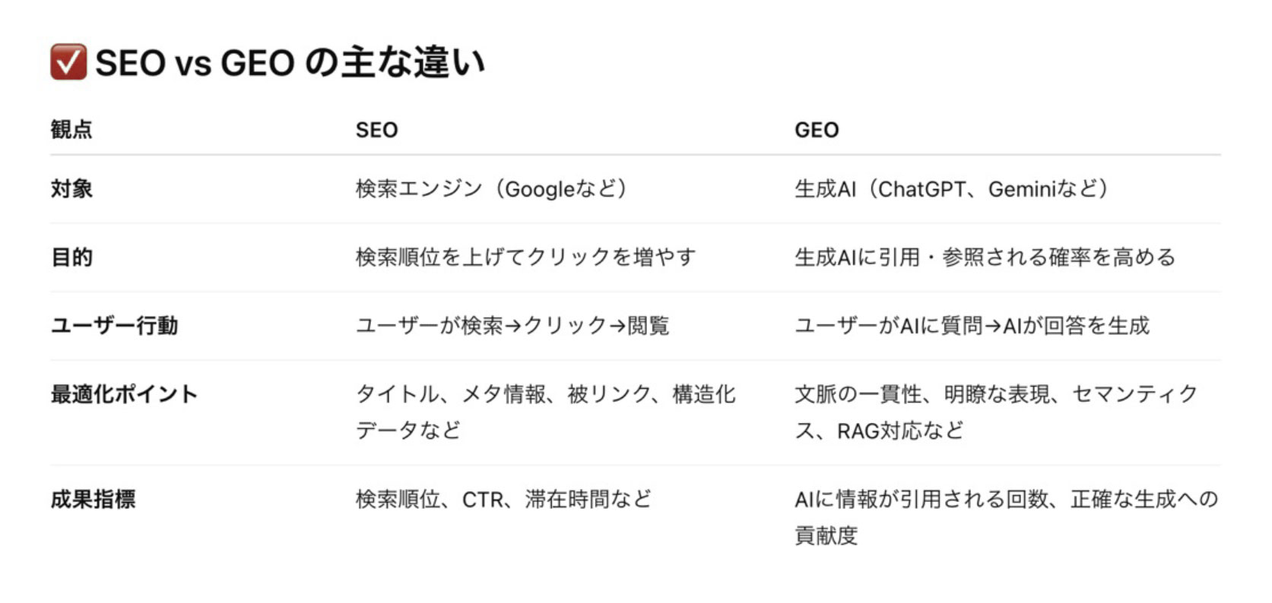Viewport: 1272px width, 603px height.
Task: Click the cell starting AIに情報が引用される回数
Action: pos(1007,517)
